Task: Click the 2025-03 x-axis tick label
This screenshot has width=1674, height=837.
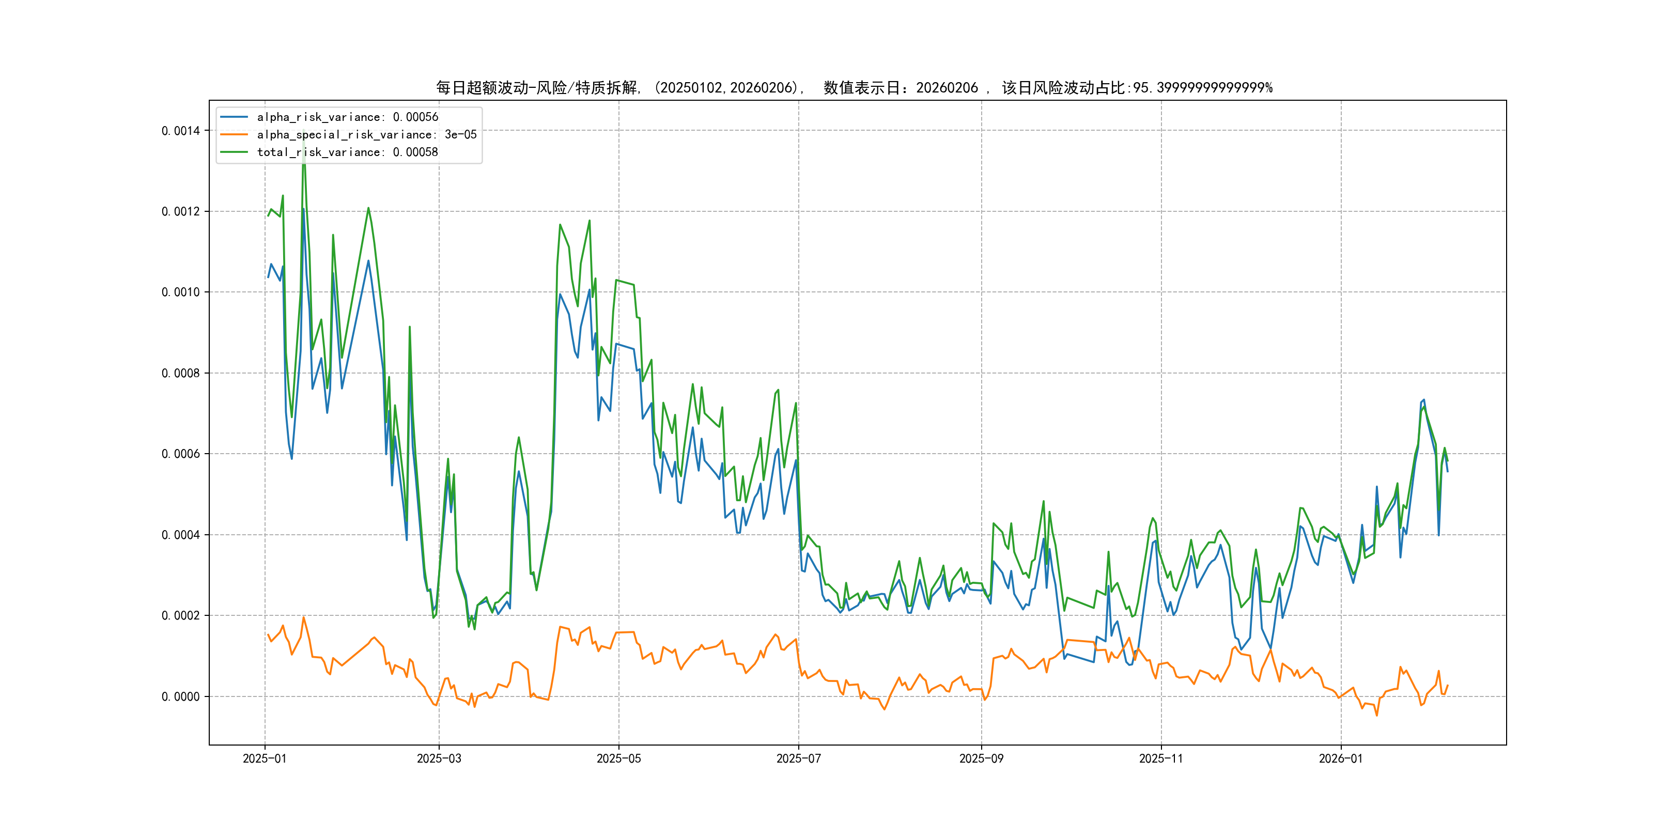Action: pyautogui.click(x=439, y=758)
